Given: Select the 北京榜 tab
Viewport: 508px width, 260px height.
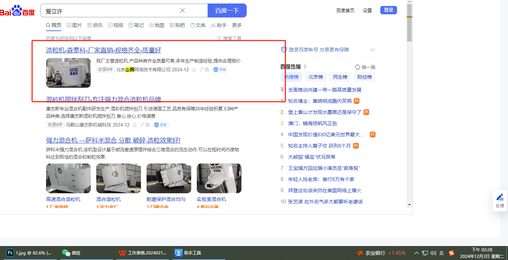Looking at the screenshot, I should pos(316,77).
